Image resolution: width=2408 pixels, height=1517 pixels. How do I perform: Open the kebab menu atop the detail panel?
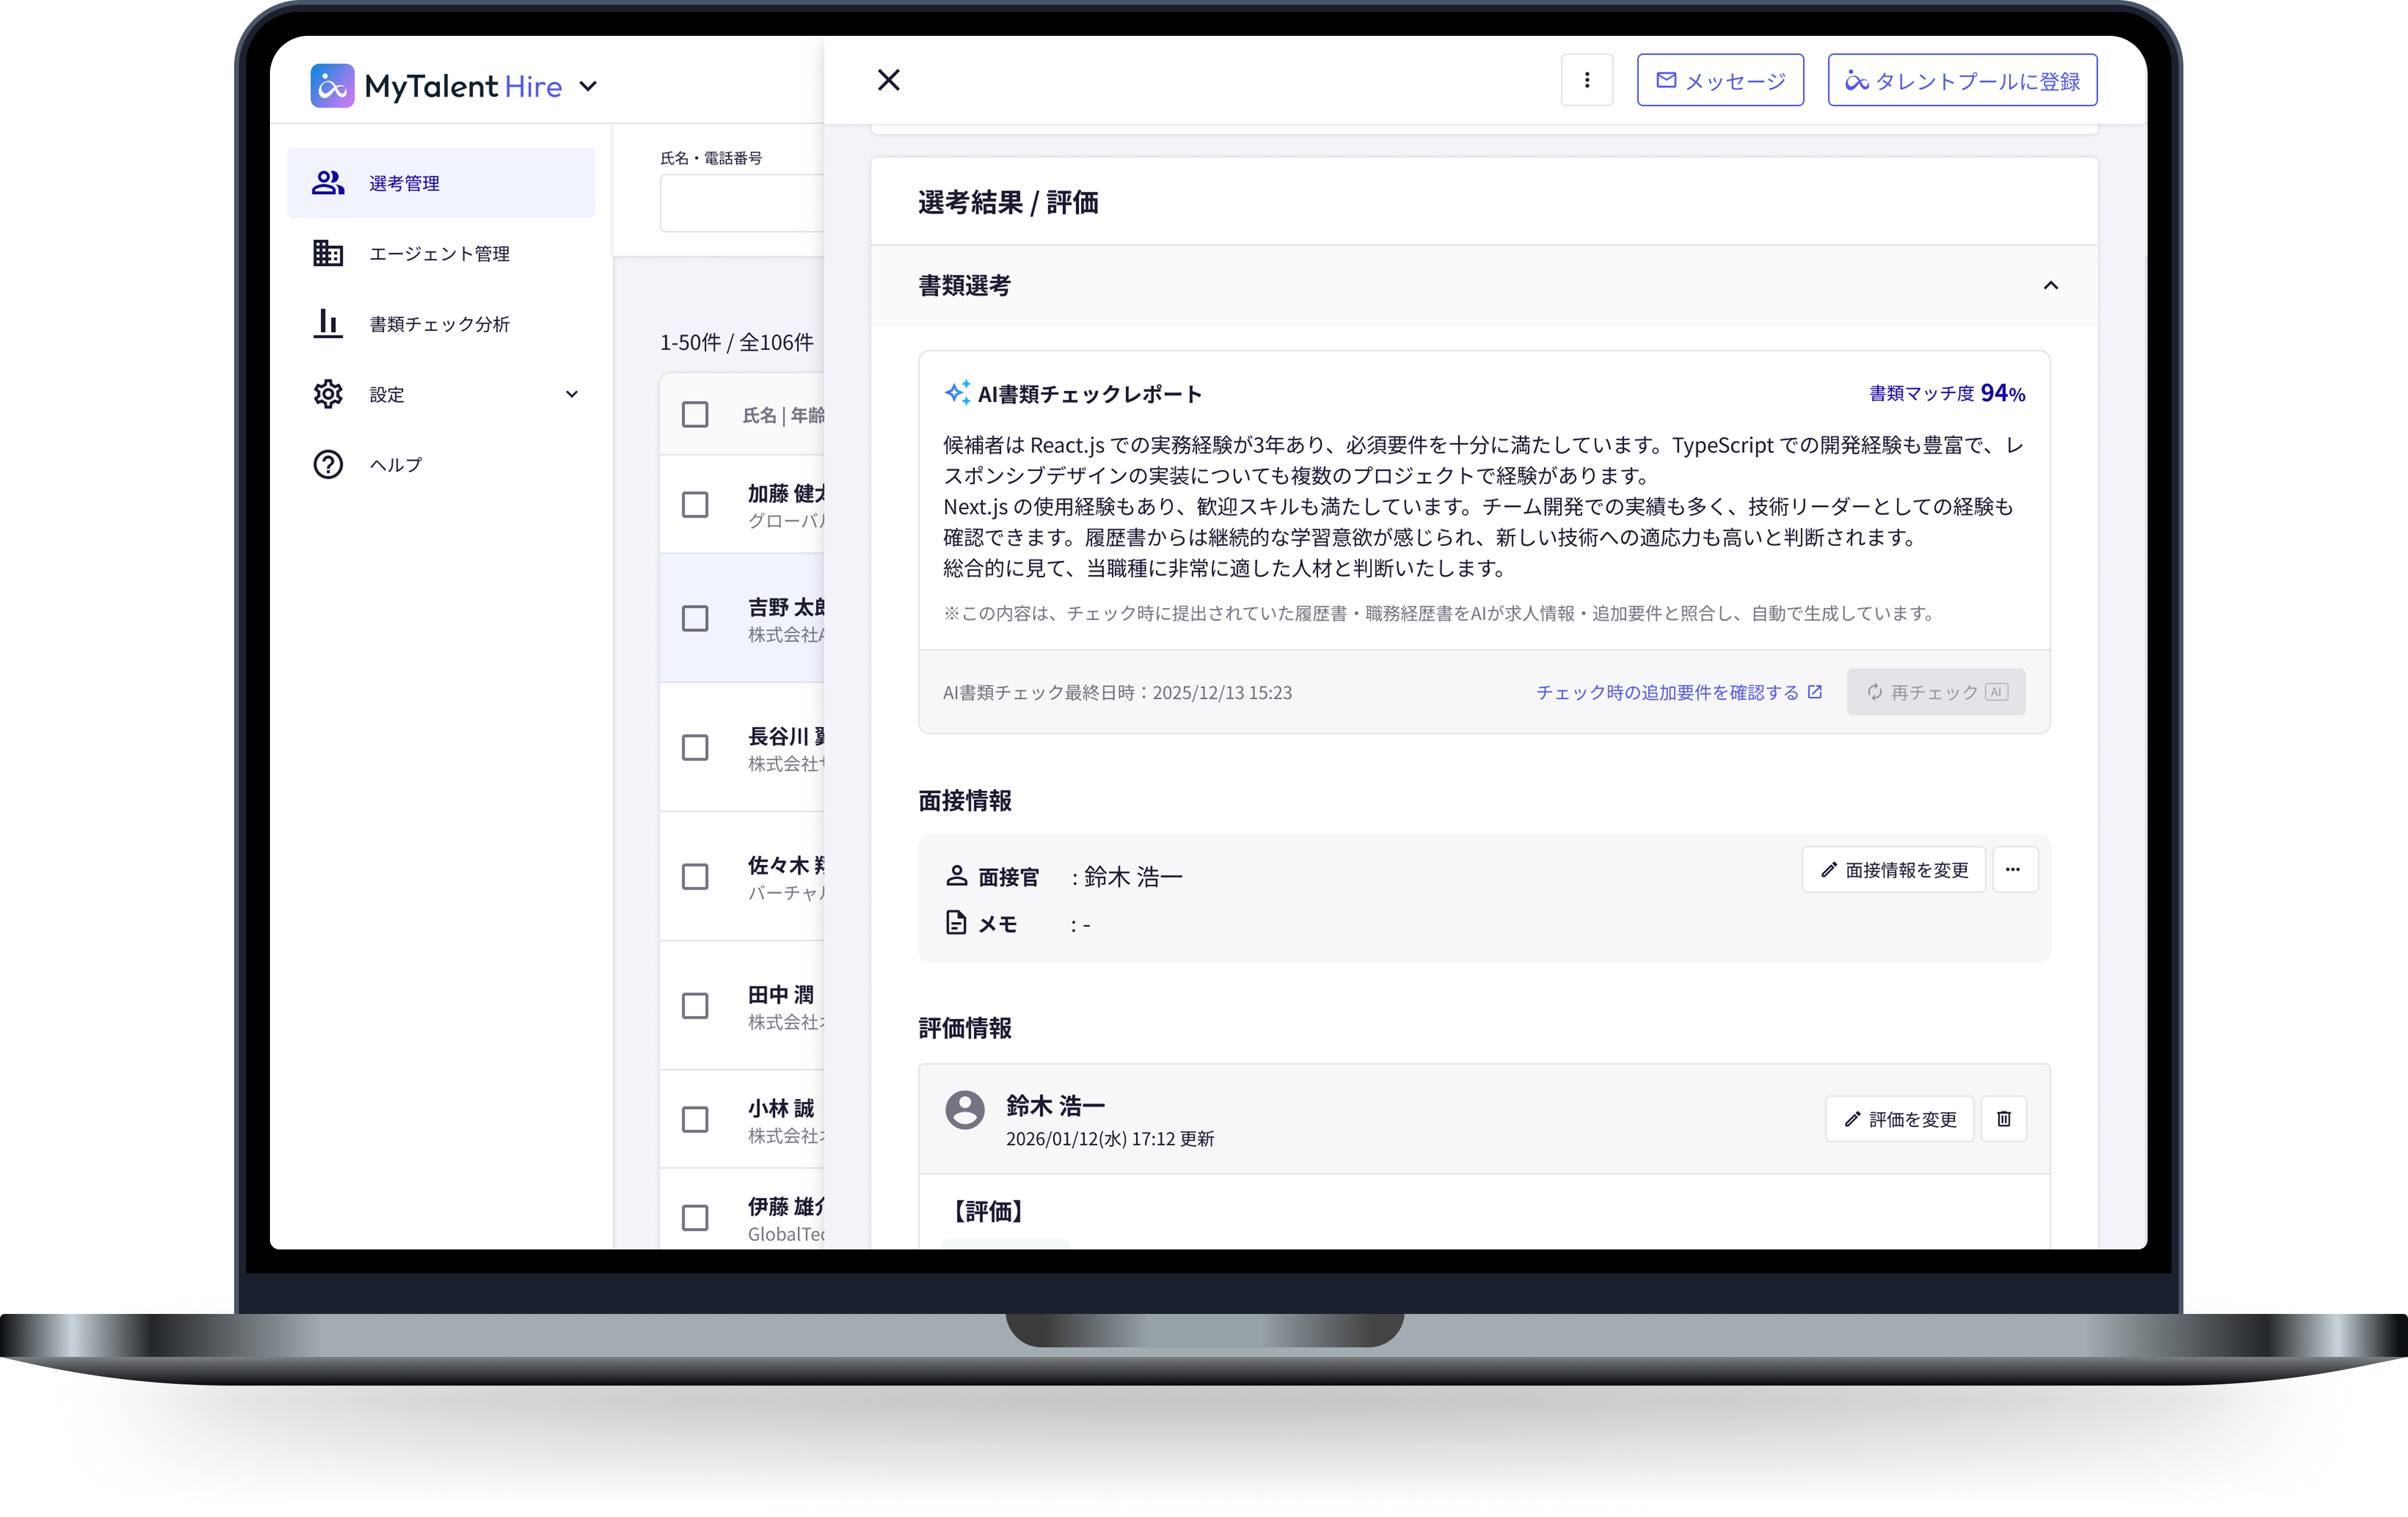tap(1586, 79)
